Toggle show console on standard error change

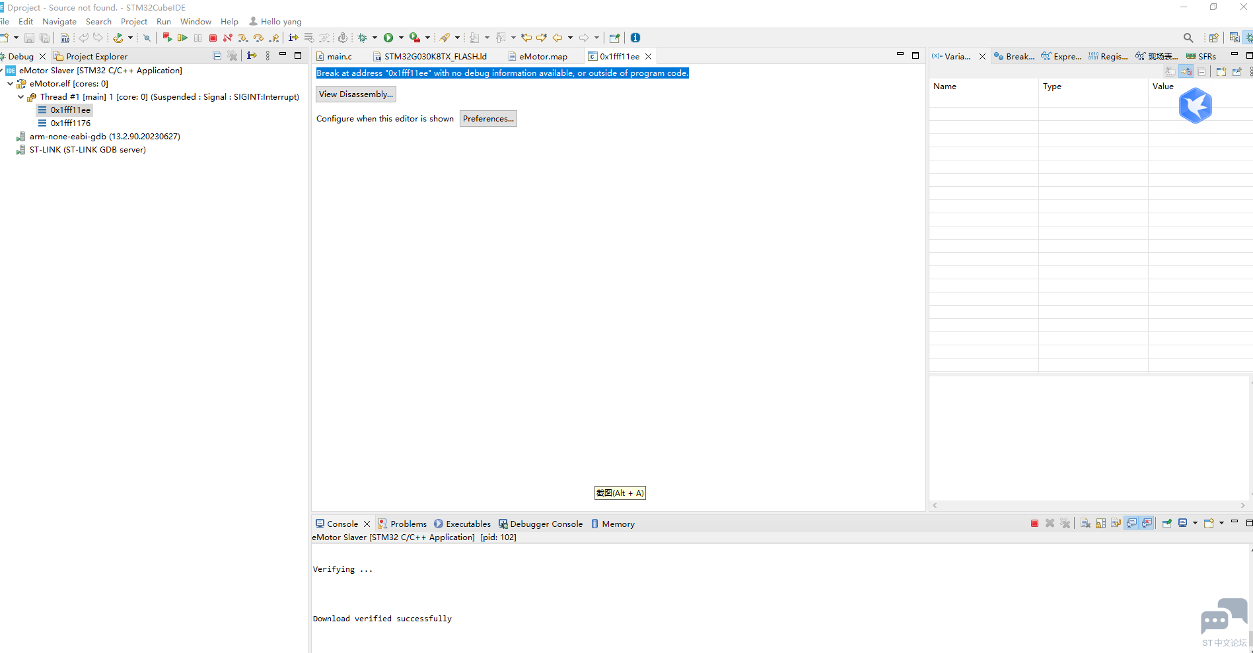(x=1147, y=523)
